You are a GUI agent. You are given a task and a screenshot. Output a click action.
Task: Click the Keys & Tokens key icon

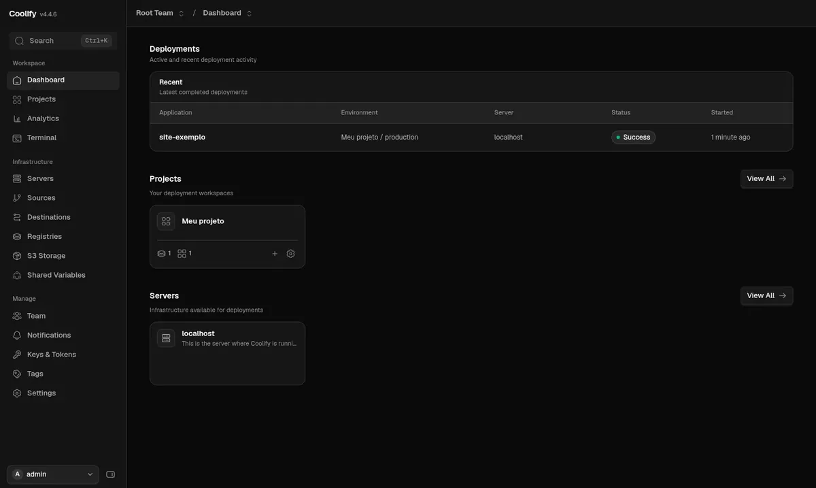(17, 355)
